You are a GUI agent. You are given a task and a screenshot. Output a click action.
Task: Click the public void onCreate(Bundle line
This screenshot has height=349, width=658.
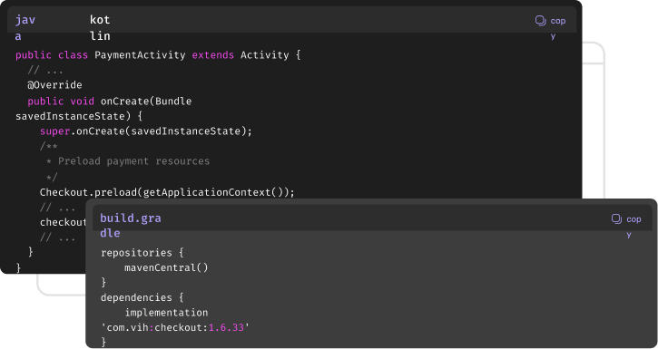tap(110, 102)
